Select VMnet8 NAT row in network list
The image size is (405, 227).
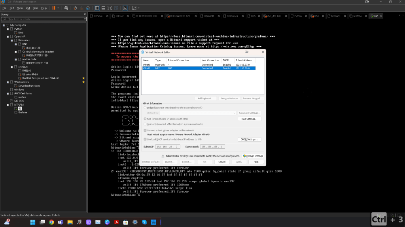pos(199,68)
